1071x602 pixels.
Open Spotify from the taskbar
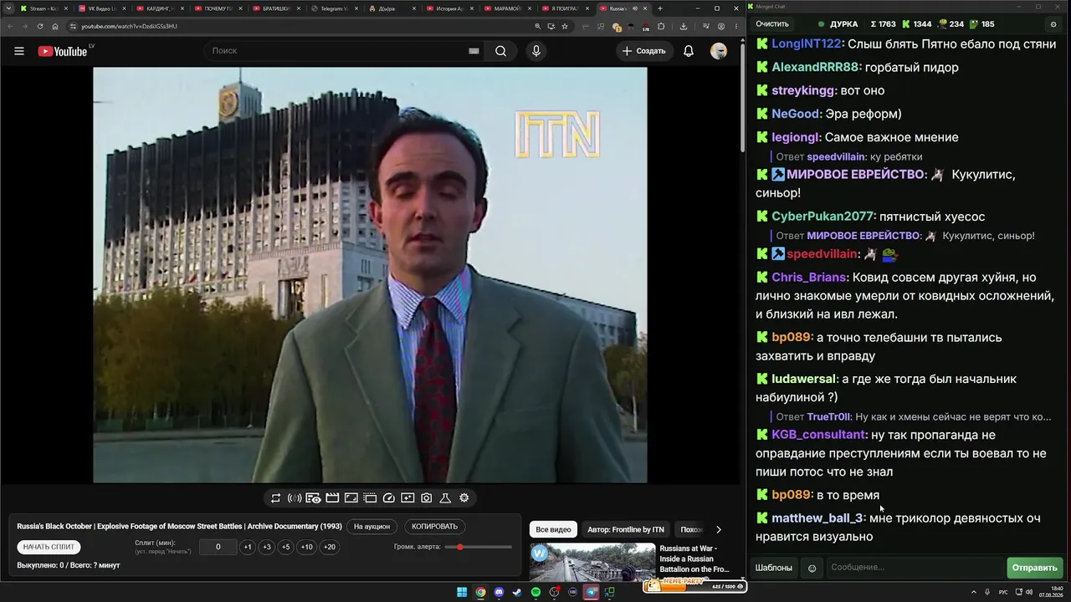pyautogui.click(x=535, y=593)
